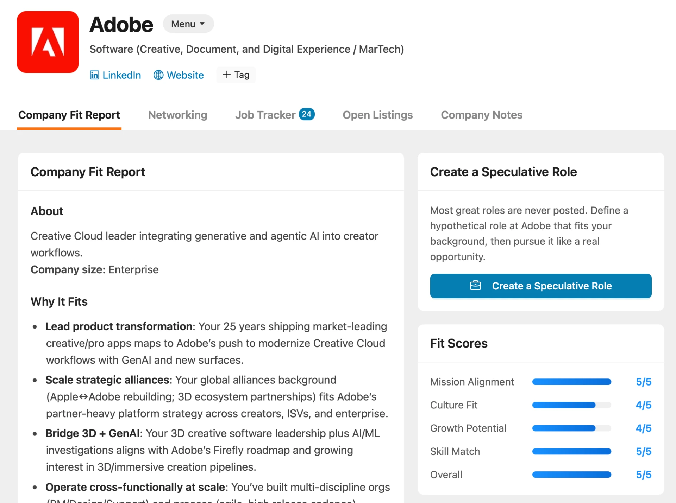Click 'Operate cross-functionally at scale' bullet title
Viewport: 676px width, 503px height.
pos(135,487)
